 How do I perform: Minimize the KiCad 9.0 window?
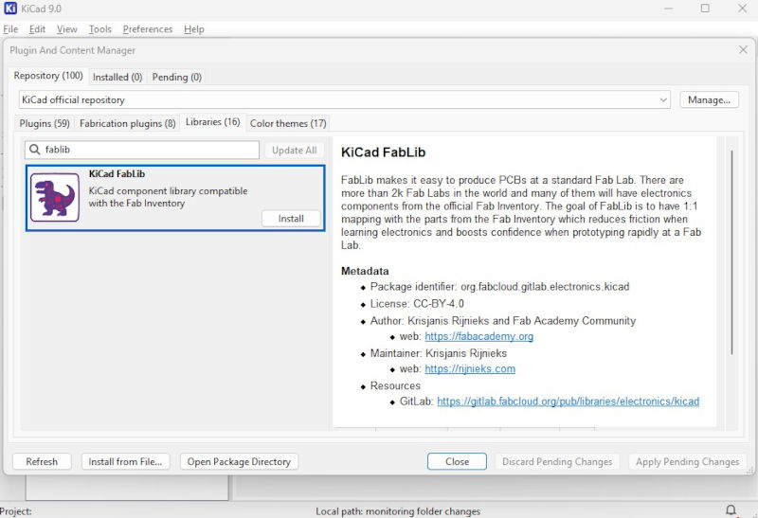tap(669, 9)
